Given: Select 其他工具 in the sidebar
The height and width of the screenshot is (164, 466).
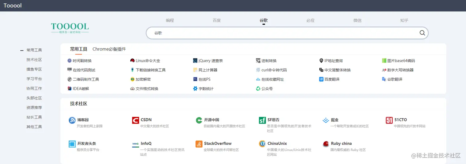Looking at the screenshot, I should click(34, 126).
